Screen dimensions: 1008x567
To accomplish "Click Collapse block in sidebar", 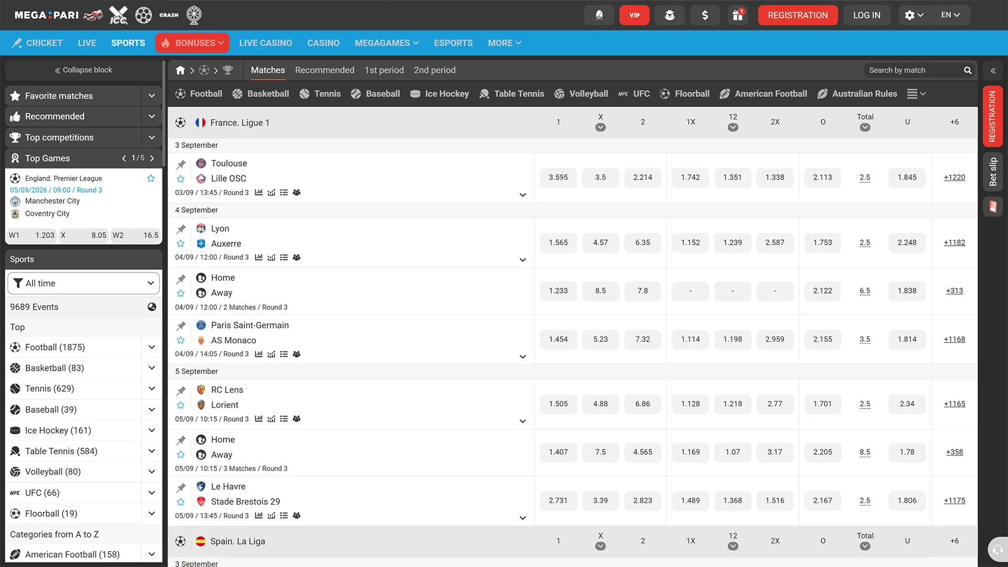I will pos(83,70).
